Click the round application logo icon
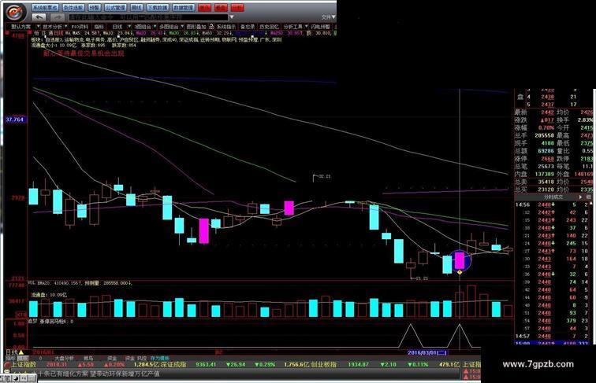 [16, 12]
